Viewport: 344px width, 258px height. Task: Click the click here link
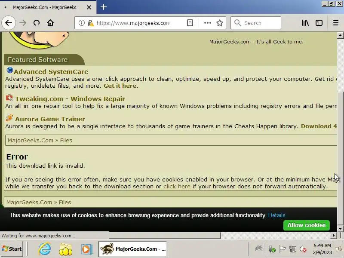tap(177, 187)
